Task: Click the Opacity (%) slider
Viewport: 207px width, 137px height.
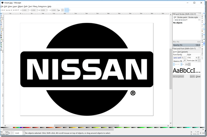Action: point(187,45)
